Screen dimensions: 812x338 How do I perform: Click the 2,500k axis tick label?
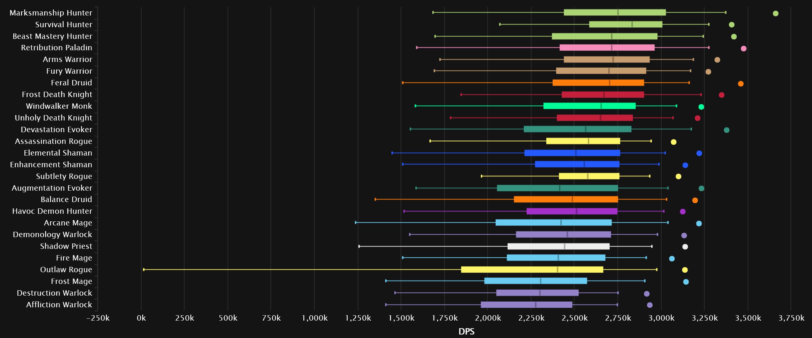pos(574,318)
